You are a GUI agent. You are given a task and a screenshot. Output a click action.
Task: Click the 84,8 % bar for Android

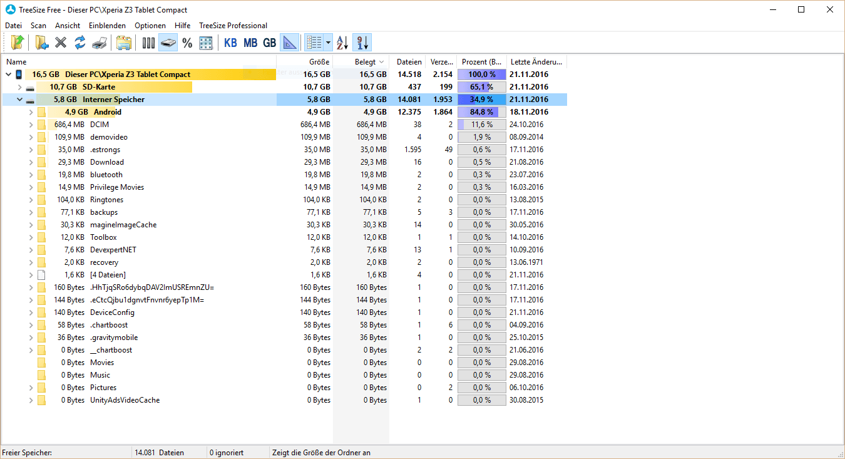point(481,112)
